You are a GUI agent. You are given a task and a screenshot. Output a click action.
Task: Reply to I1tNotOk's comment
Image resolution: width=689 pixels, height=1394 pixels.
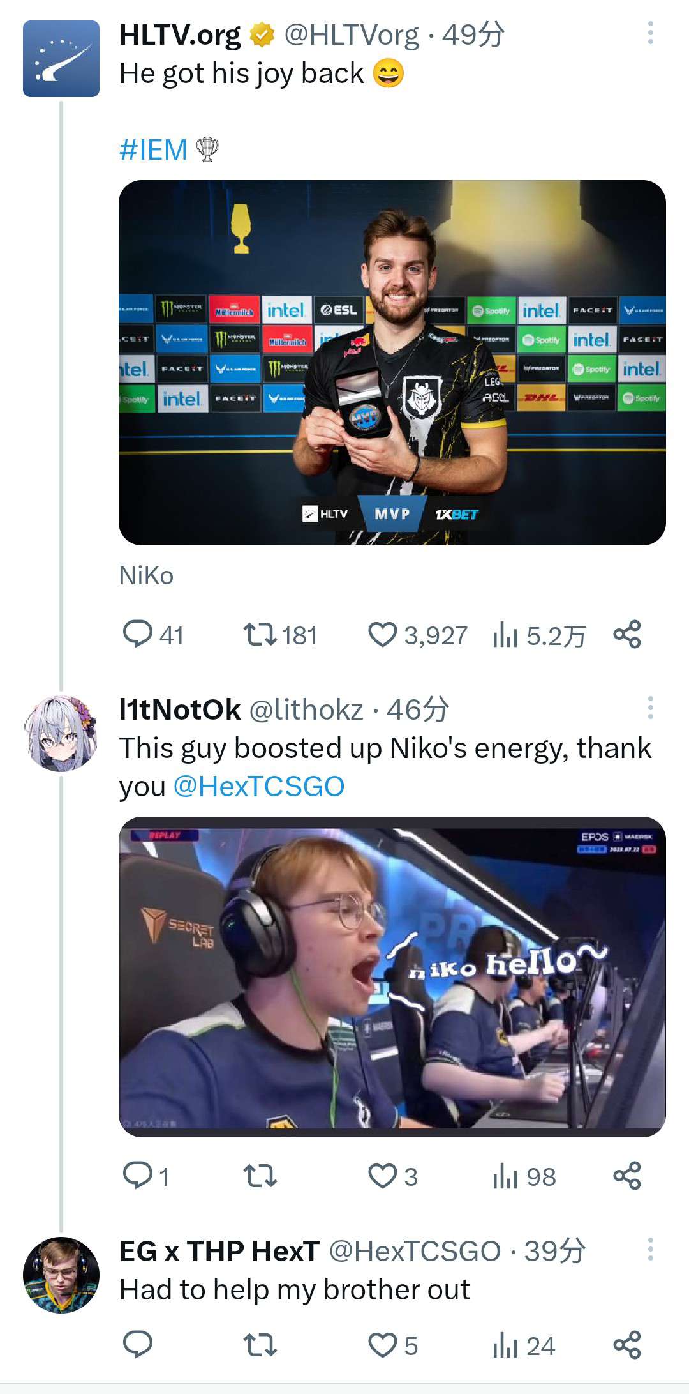(137, 1176)
